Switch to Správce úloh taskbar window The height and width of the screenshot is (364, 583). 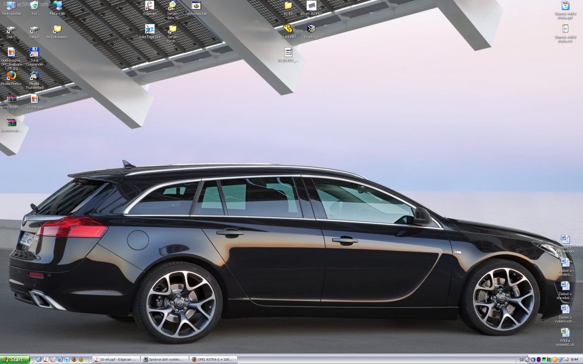coord(164,360)
